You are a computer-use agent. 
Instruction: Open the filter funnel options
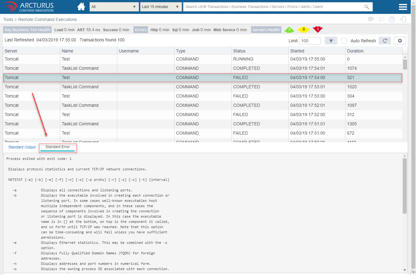point(331,41)
